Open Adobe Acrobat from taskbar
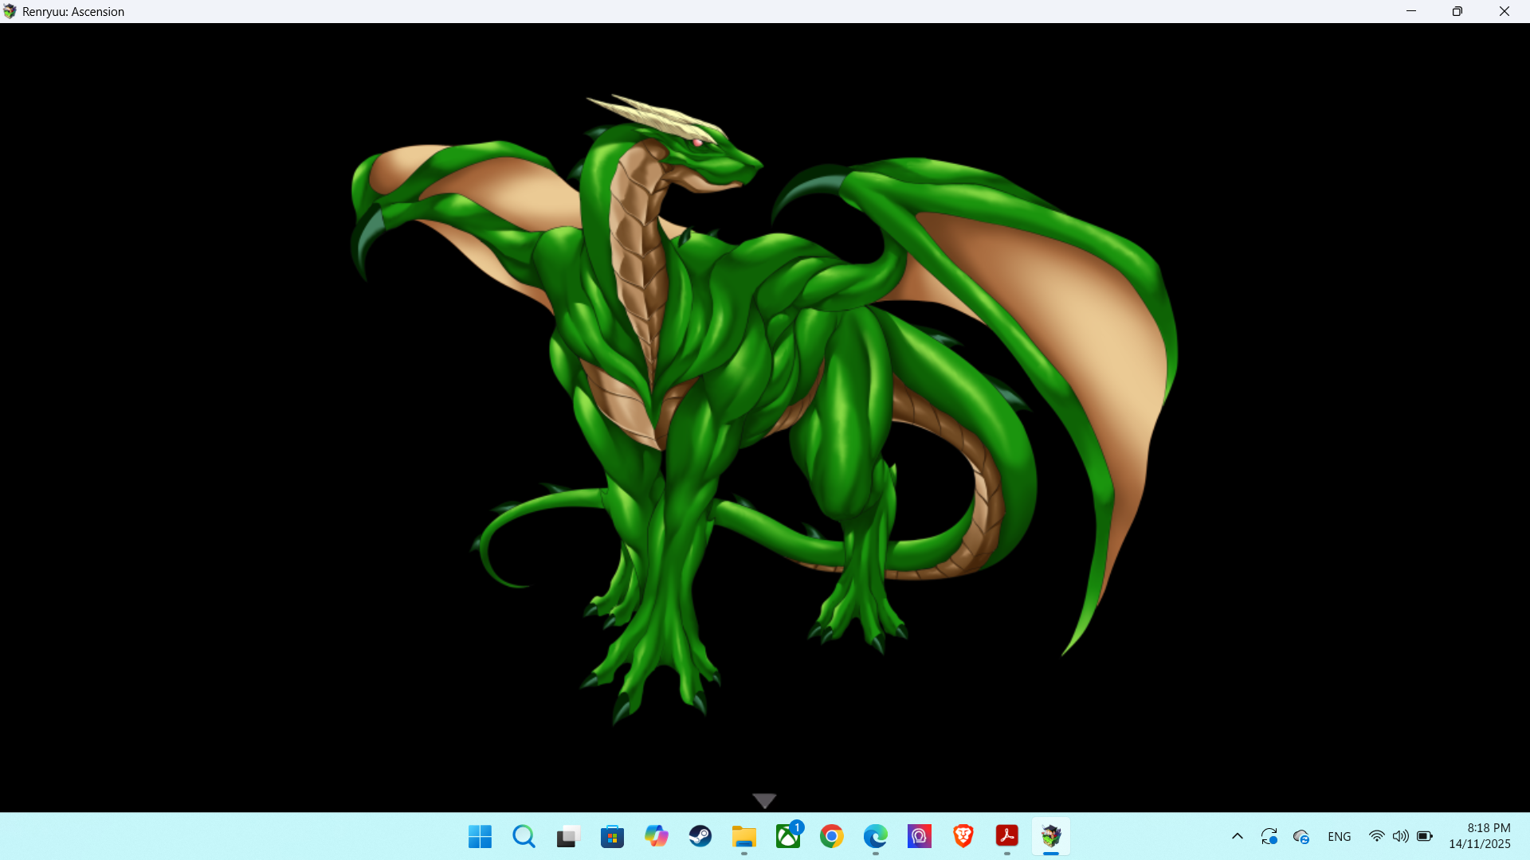 (x=1007, y=836)
